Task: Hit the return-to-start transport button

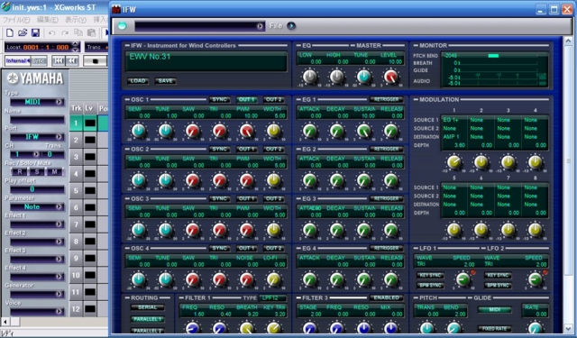Action: click(58, 60)
